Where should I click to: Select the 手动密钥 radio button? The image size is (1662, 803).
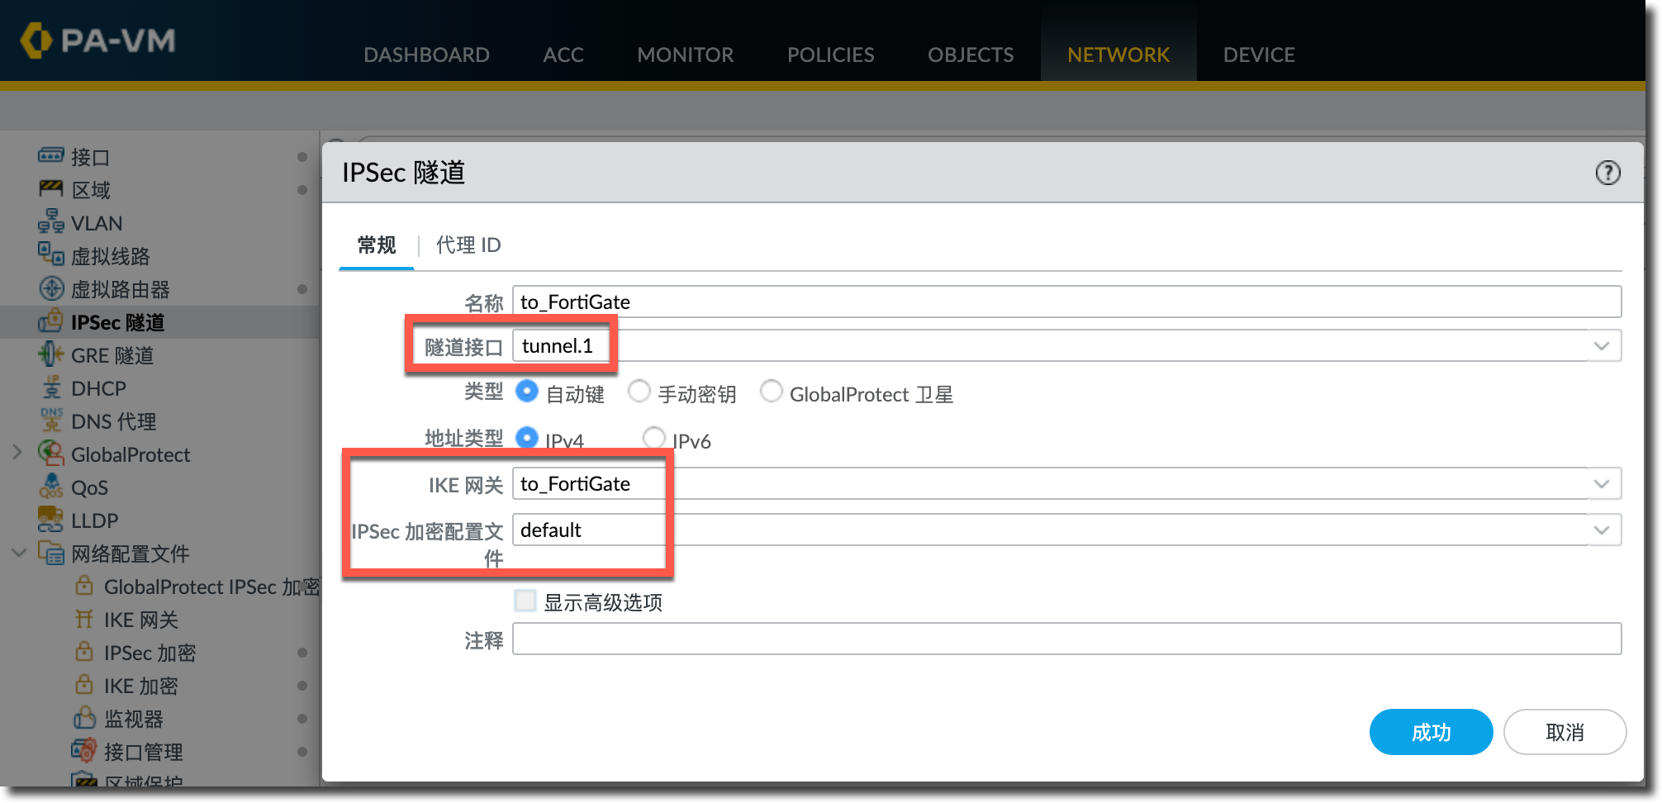[639, 392]
